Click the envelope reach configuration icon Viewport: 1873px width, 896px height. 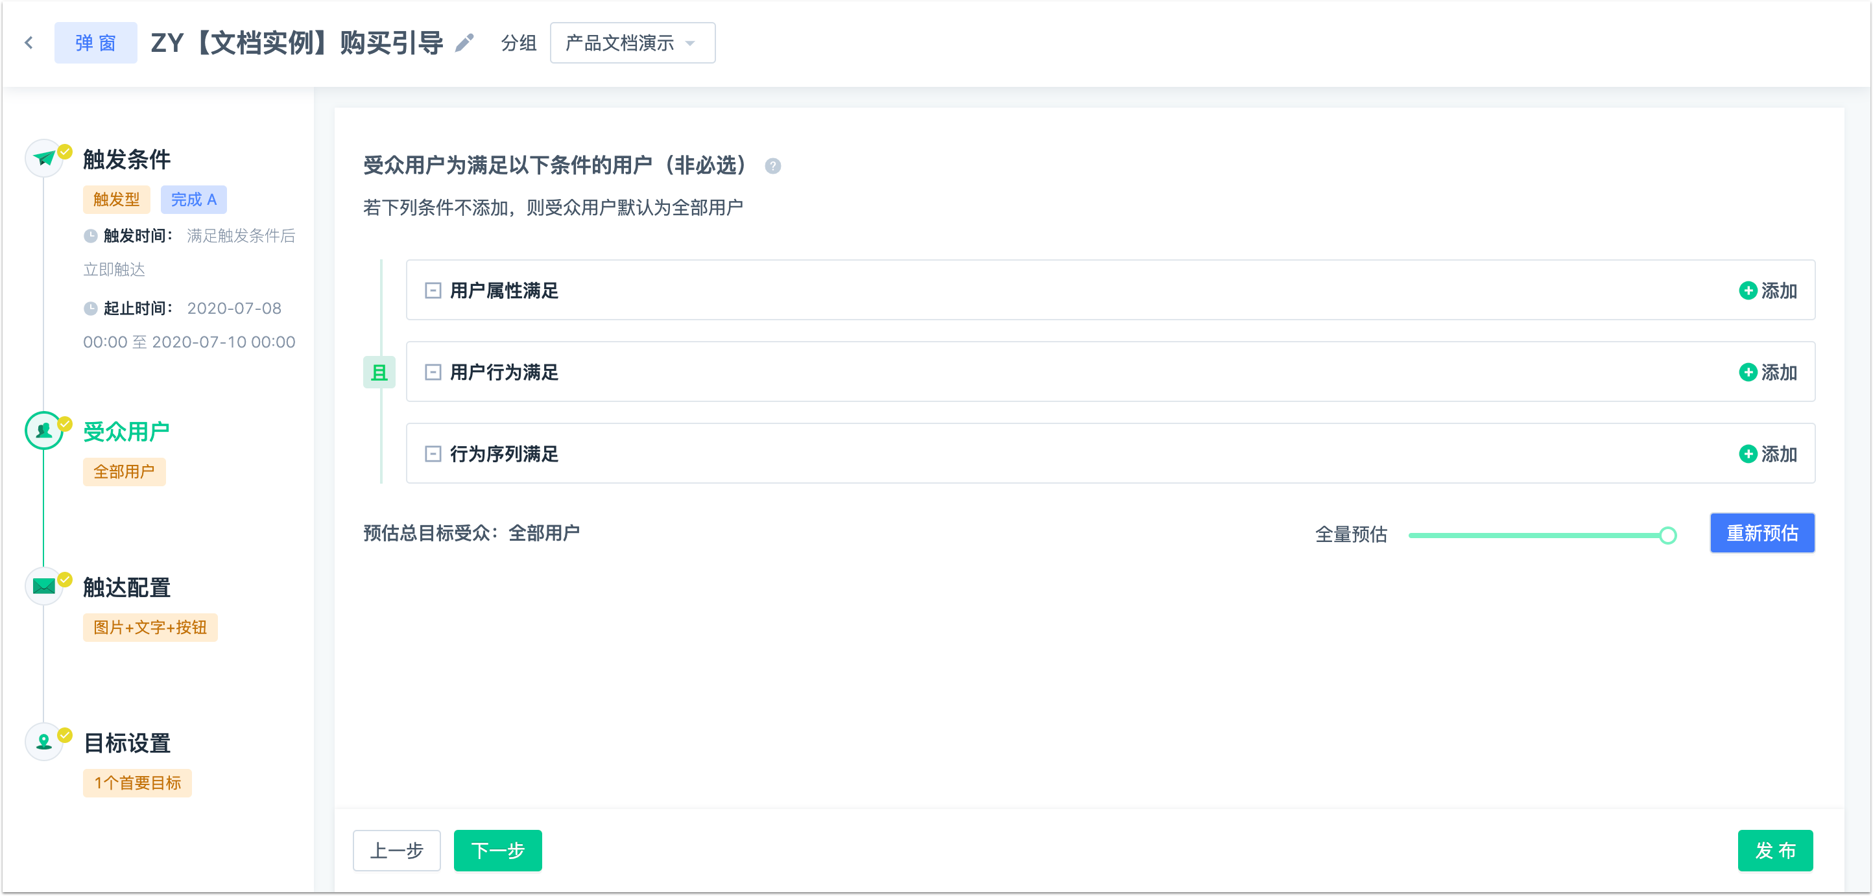click(44, 585)
